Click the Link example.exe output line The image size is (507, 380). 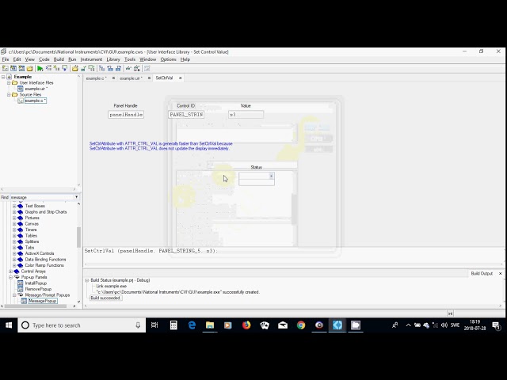(111, 287)
